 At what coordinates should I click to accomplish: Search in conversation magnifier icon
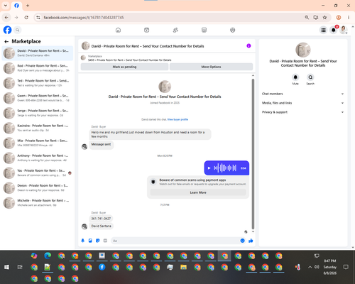310,77
